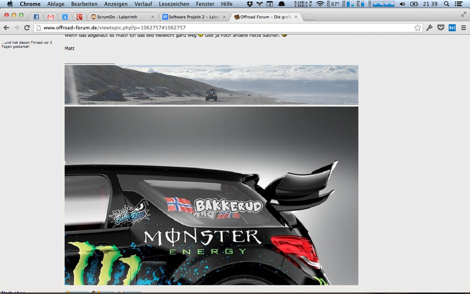
Task: Switch to the pinned blue calendar tab
Action: click(65, 17)
